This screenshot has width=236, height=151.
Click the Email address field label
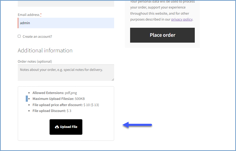28,15
